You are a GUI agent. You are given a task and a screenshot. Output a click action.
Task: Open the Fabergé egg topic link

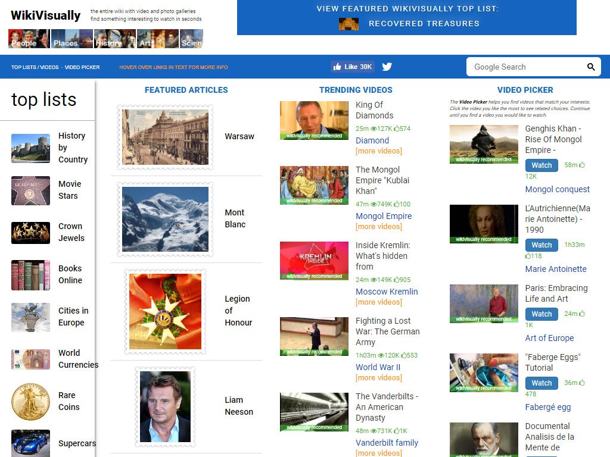pyautogui.click(x=548, y=407)
